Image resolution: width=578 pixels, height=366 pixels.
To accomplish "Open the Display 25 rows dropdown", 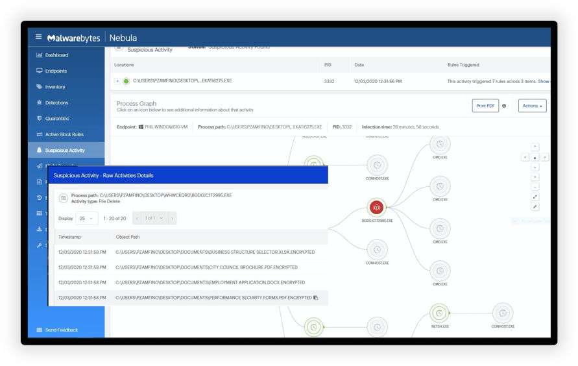I will (x=86, y=219).
